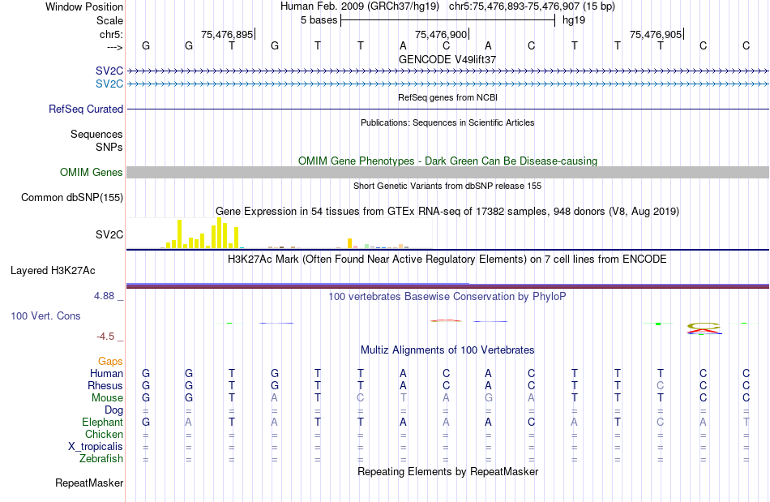
Task: Click Repeating Elements by RepeatMasker title
Action: [x=447, y=471]
